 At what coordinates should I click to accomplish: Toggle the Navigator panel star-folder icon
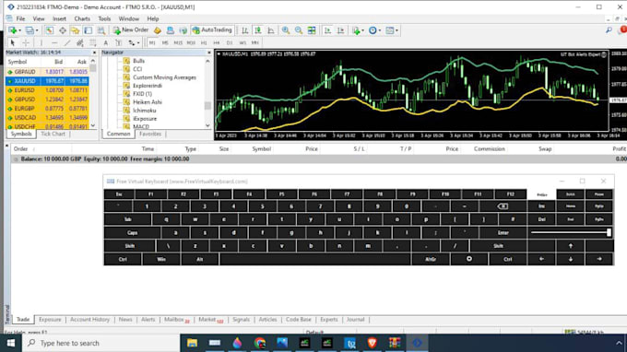click(76, 30)
